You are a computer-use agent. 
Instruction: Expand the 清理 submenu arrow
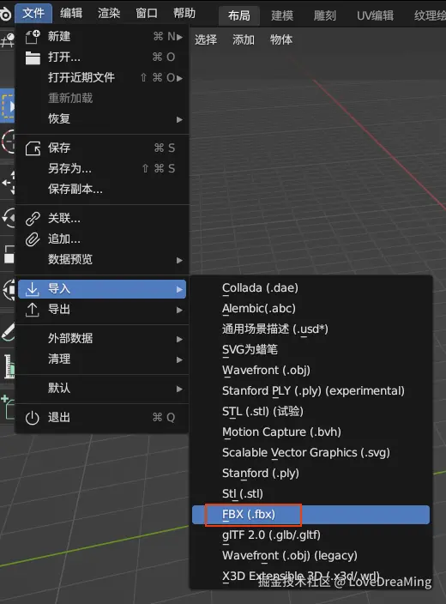[x=179, y=359]
